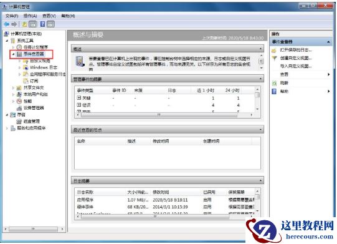337x244 pixels.
Task: Click the 事件类型 column header
Action: [85, 90]
